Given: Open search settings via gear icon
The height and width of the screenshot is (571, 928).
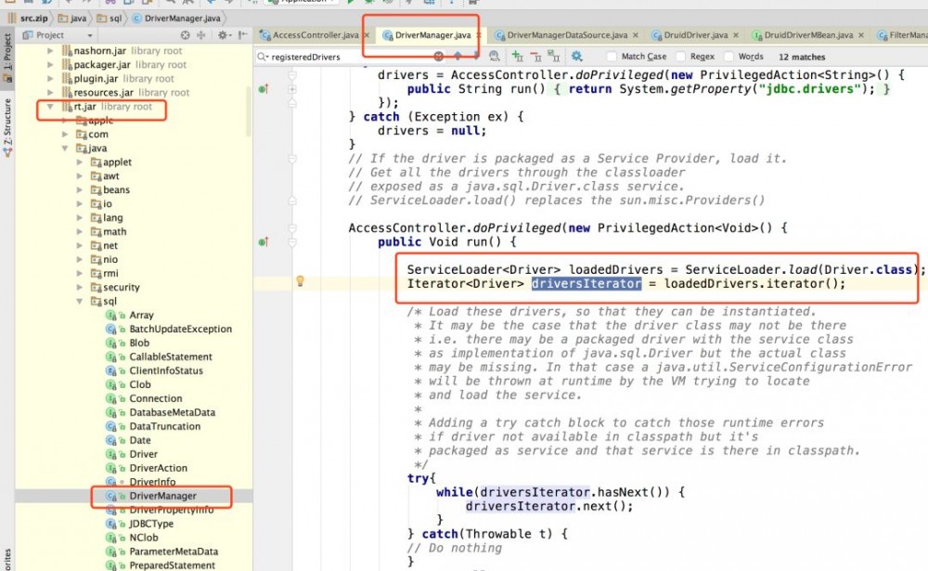Looking at the screenshot, I should tap(577, 56).
